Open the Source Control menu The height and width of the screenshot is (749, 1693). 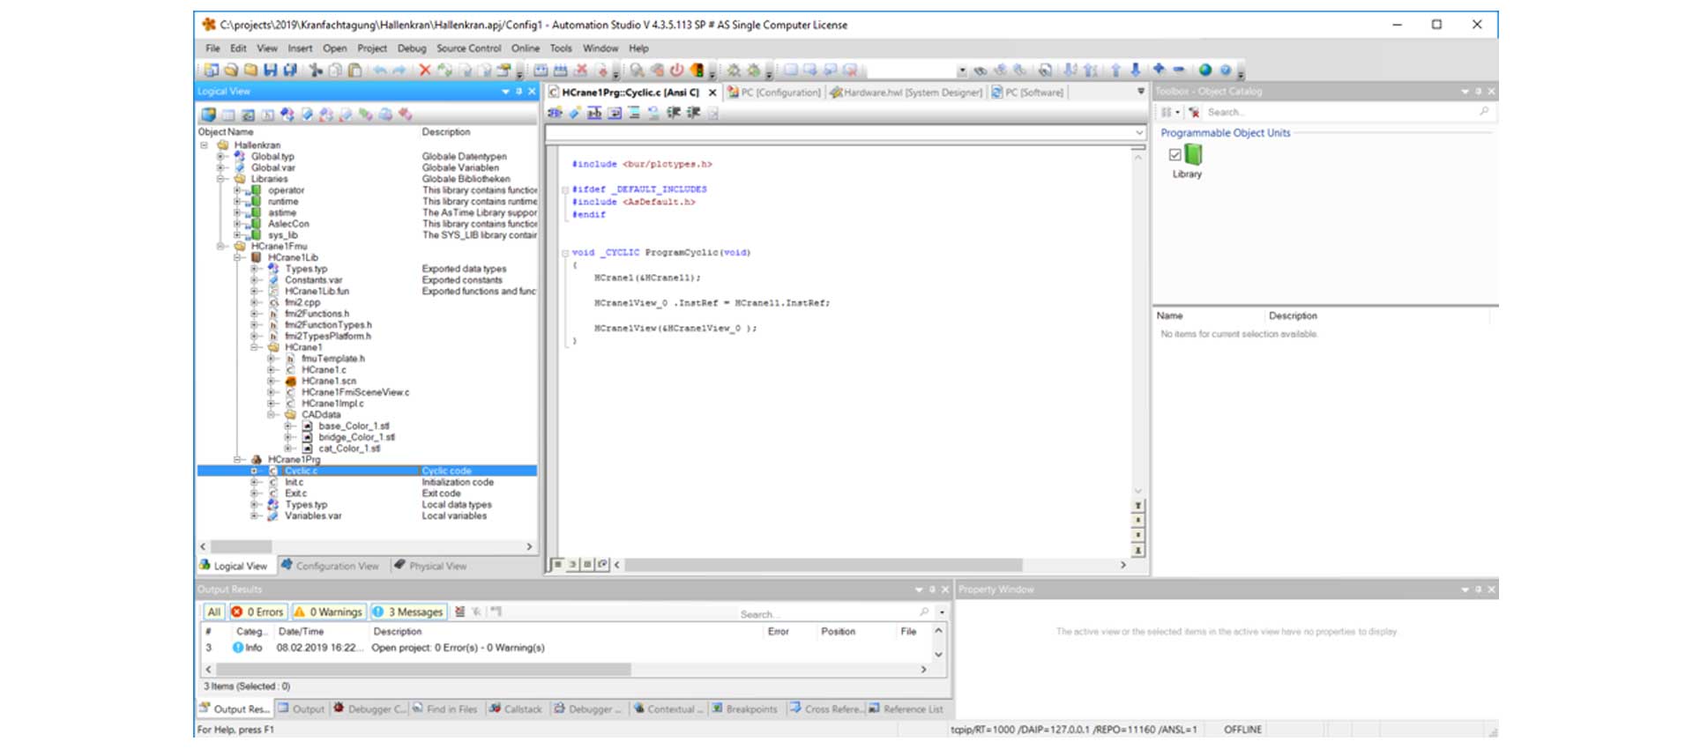[468, 48]
